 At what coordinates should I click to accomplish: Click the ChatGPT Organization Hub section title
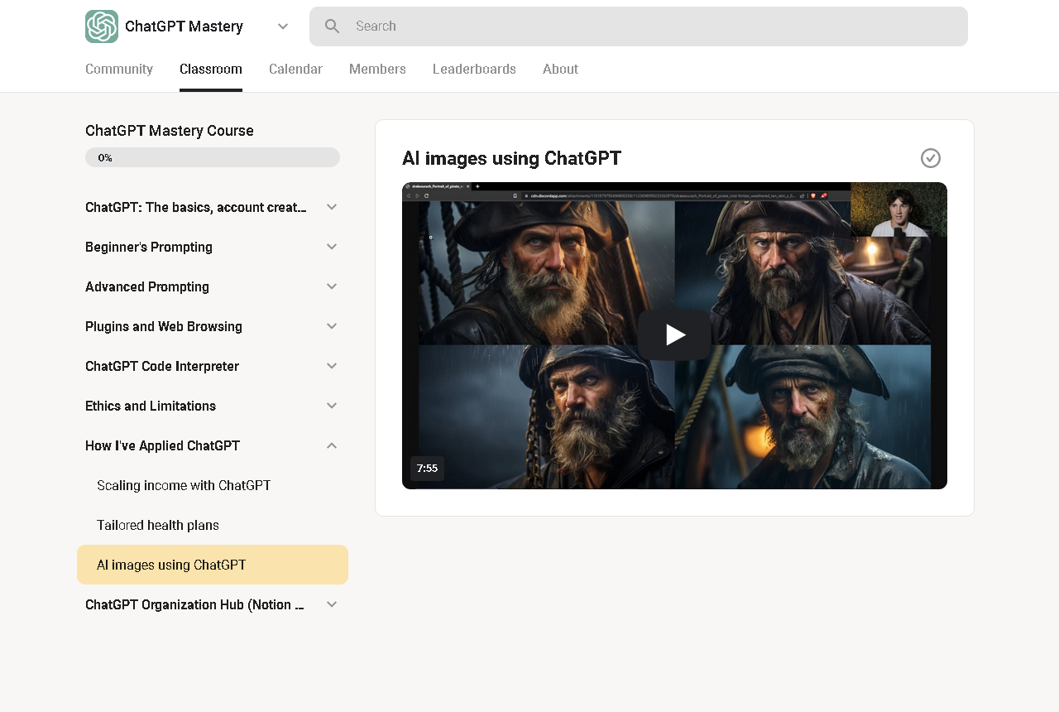195,604
